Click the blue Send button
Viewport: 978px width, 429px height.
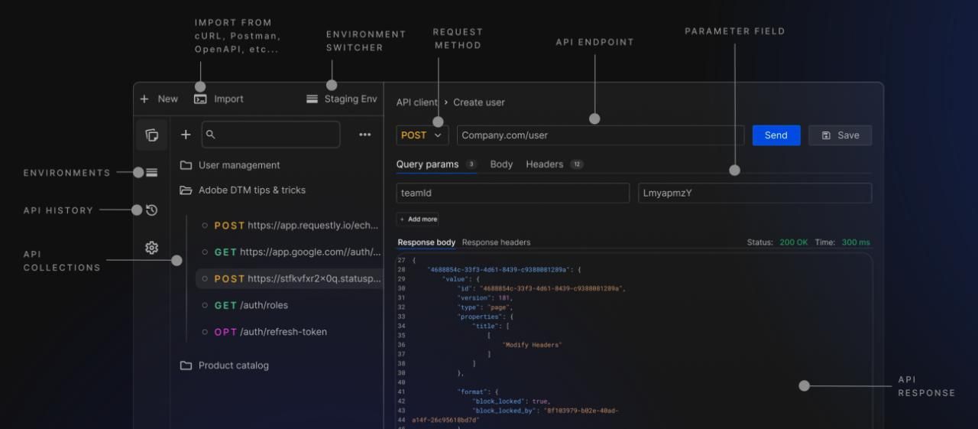776,135
